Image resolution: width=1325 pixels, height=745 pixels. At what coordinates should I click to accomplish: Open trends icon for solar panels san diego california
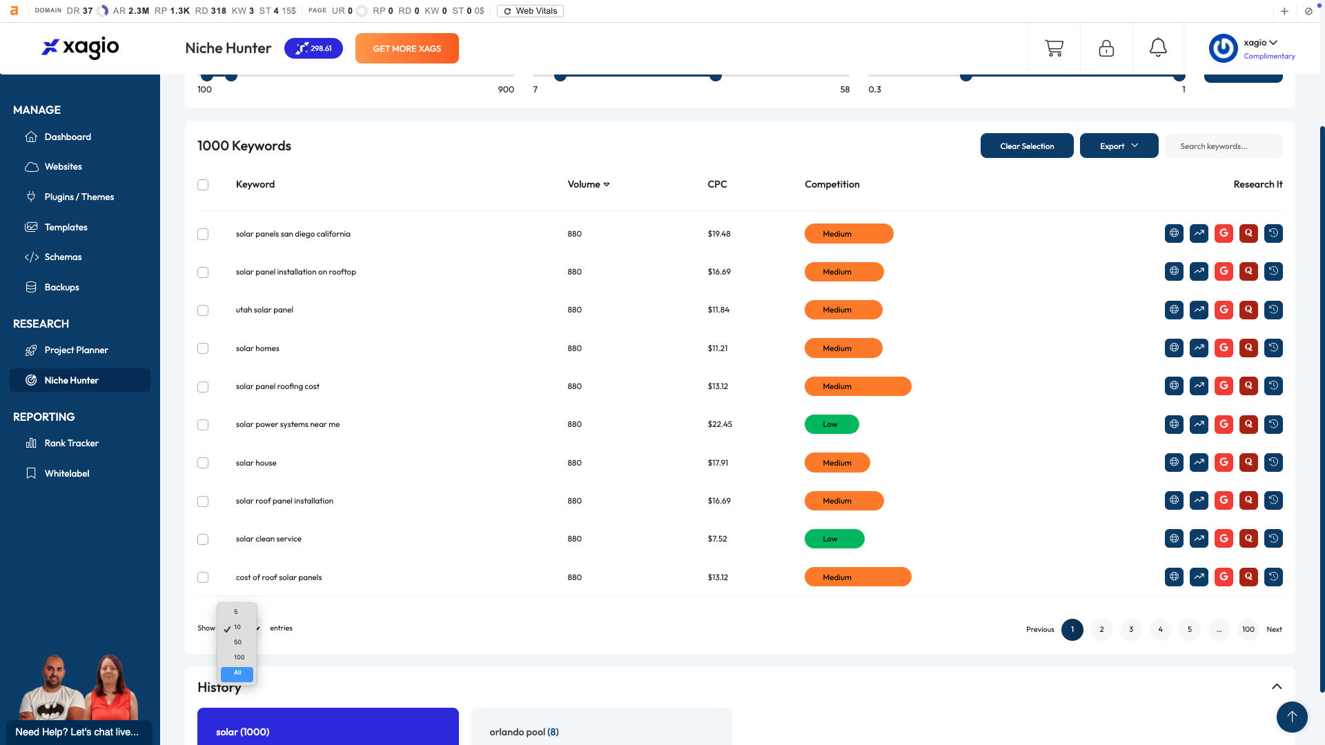pyautogui.click(x=1199, y=234)
